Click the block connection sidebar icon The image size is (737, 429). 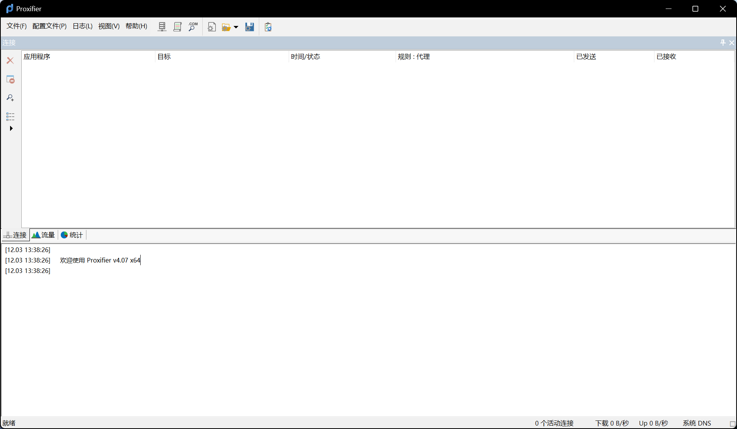[10, 79]
